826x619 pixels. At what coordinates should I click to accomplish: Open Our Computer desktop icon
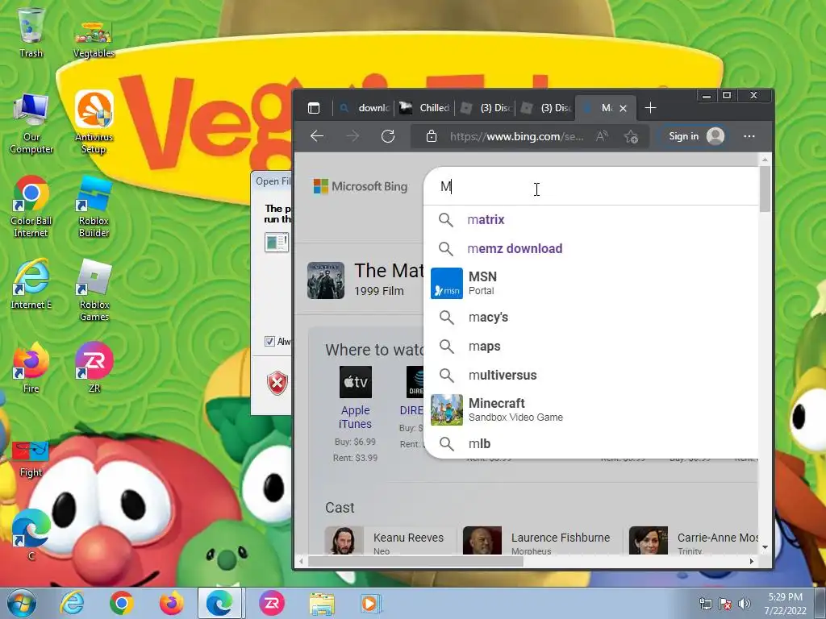pos(31,123)
